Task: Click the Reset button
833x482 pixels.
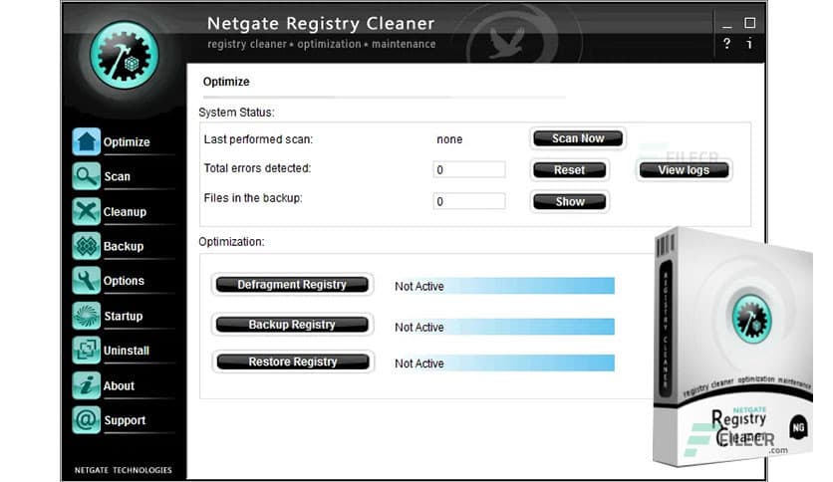Action: (x=570, y=170)
